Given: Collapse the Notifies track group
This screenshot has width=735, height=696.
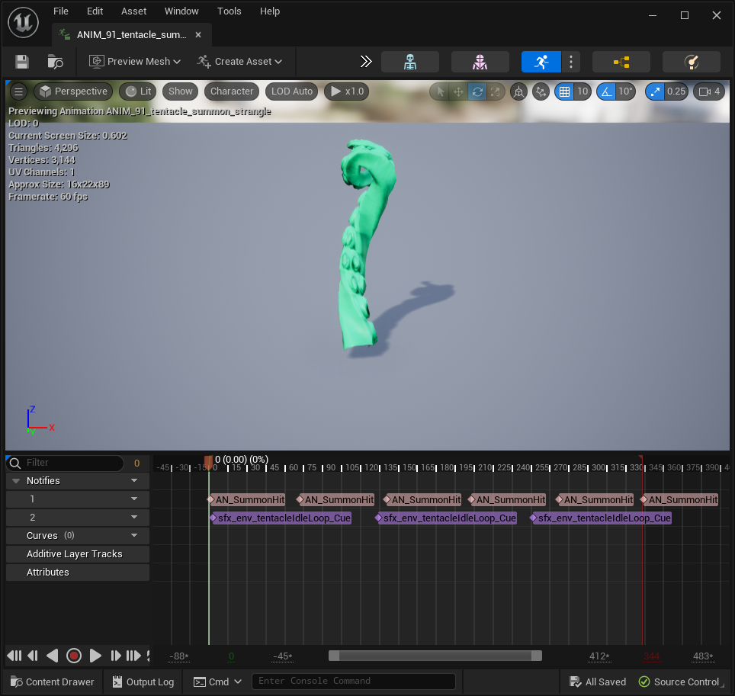Looking at the screenshot, I should pos(16,481).
